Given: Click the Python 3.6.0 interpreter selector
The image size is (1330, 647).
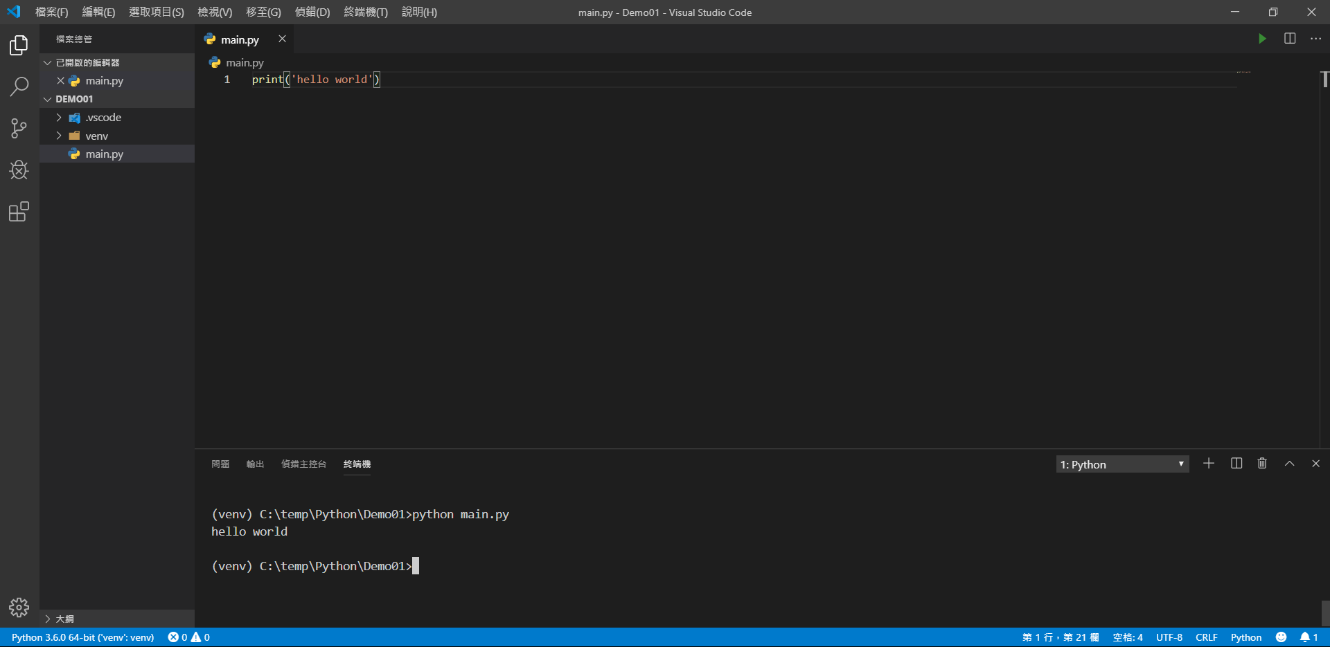Looking at the screenshot, I should [x=82, y=637].
